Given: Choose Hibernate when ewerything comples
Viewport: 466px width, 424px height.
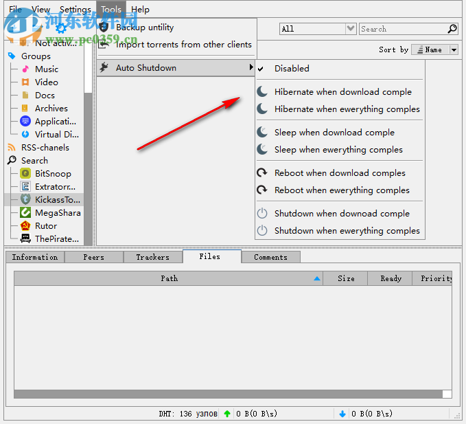Looking at the screenshot, I should coord(340,109).
